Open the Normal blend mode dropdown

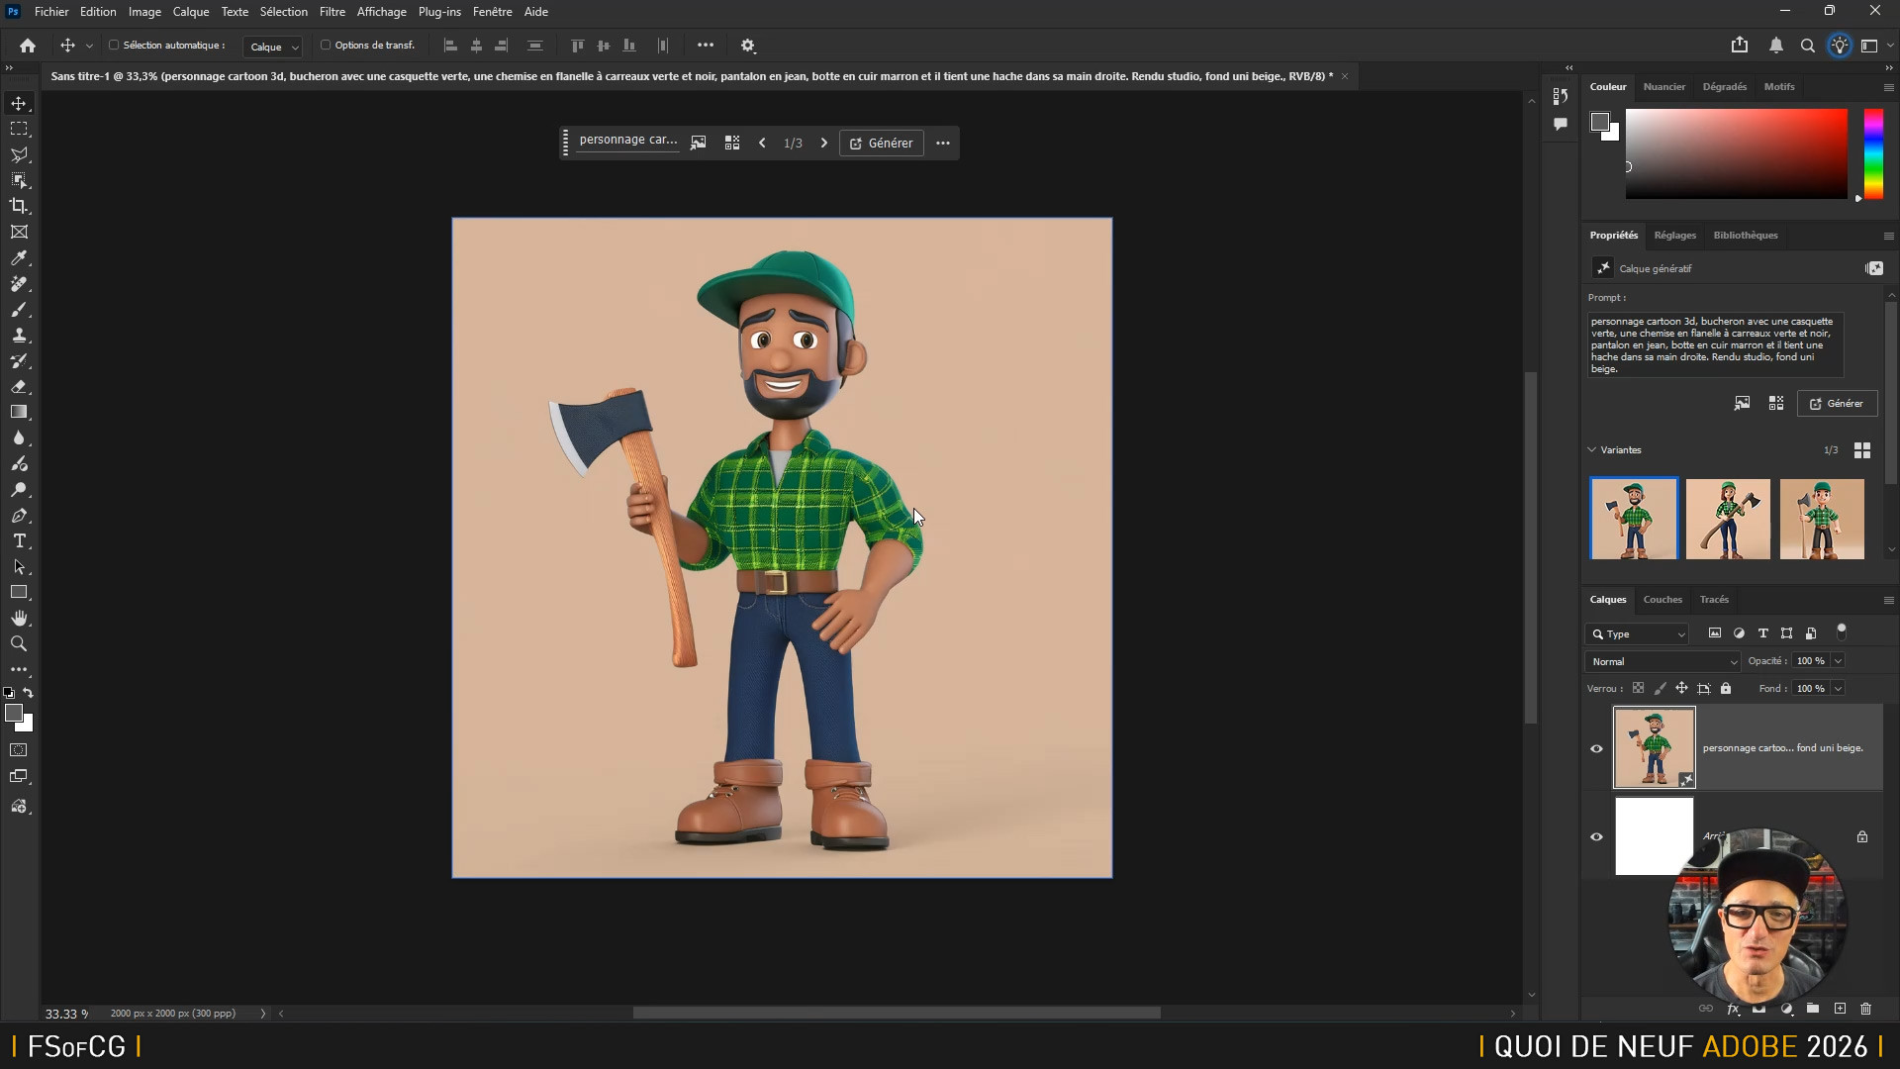point(1662,661)
